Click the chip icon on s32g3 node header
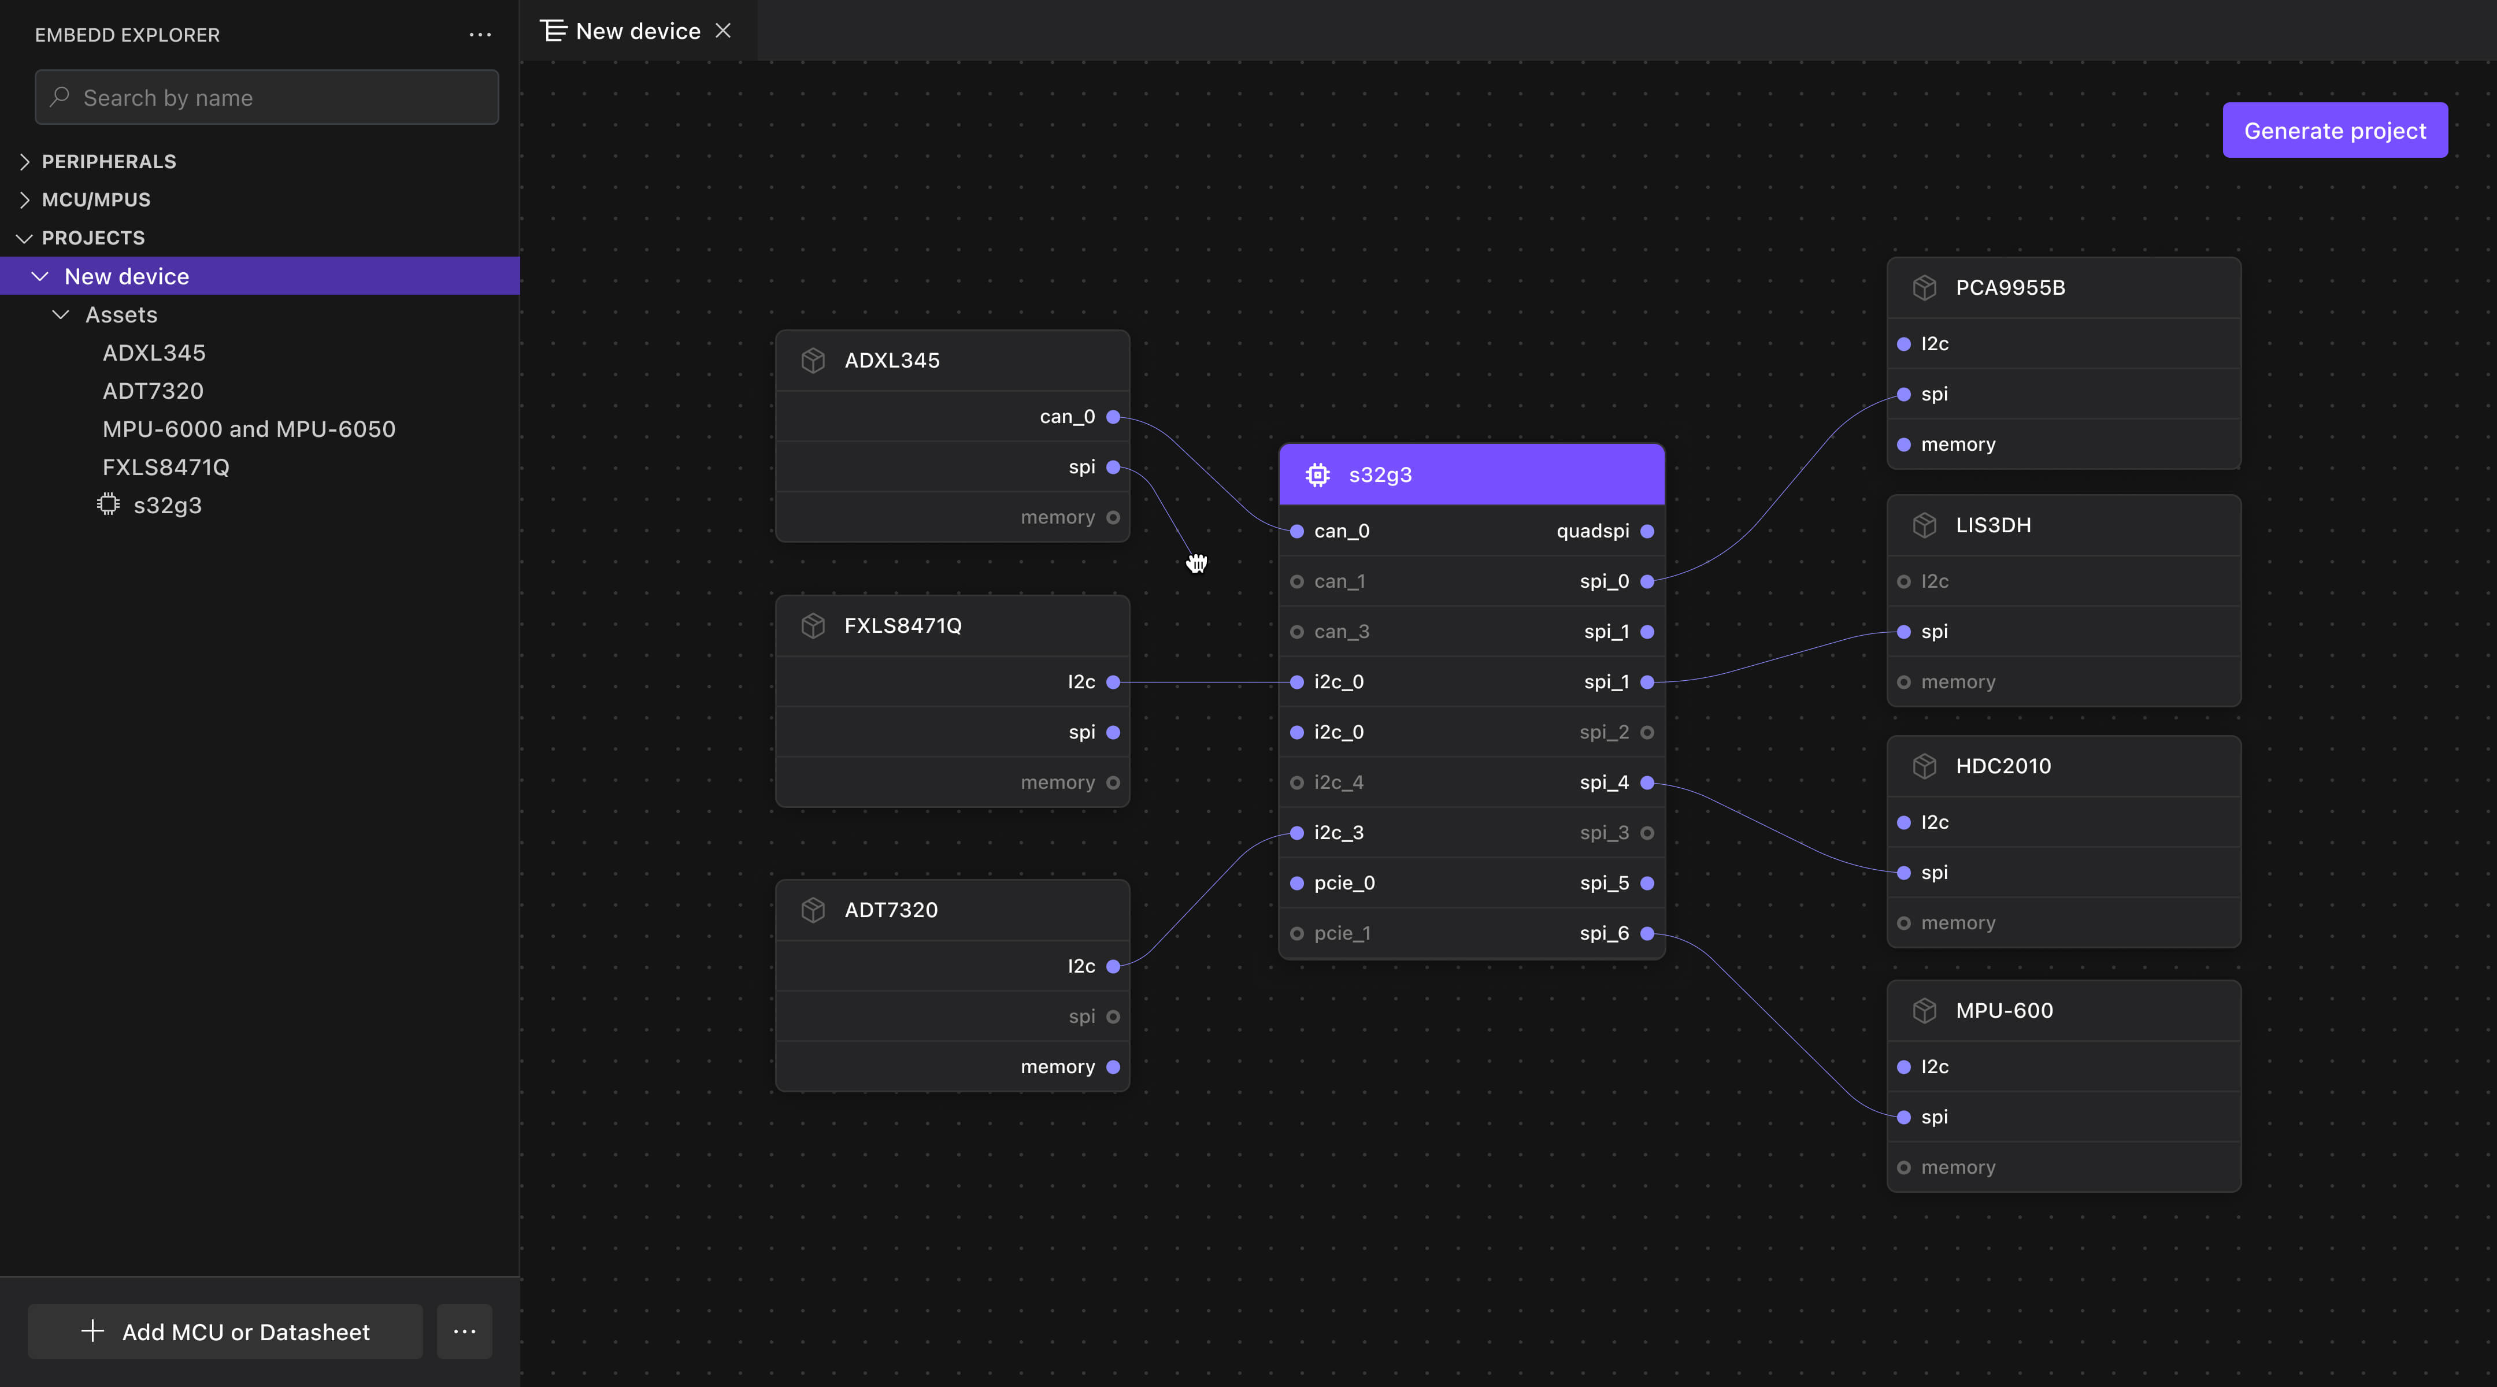Image resolution: width=2497 pixels, height=1387 pixels. [1317, 475]
